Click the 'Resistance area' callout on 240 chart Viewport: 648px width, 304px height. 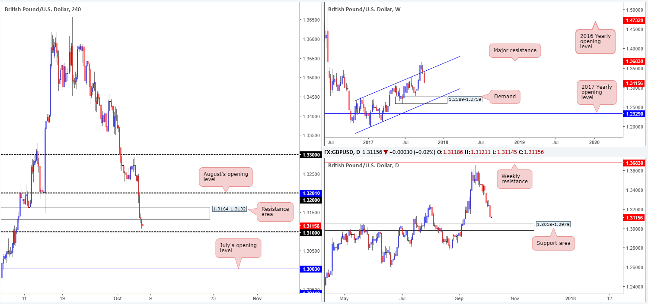point(275,212)
